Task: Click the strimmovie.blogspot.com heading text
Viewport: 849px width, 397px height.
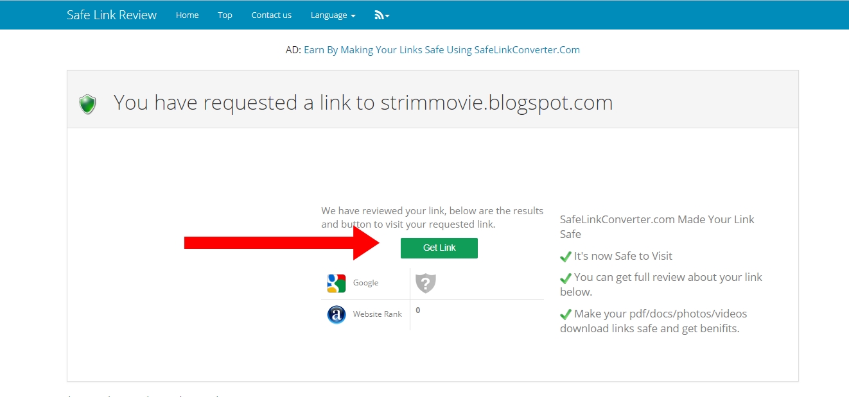Action: click(x=496, y=103)
